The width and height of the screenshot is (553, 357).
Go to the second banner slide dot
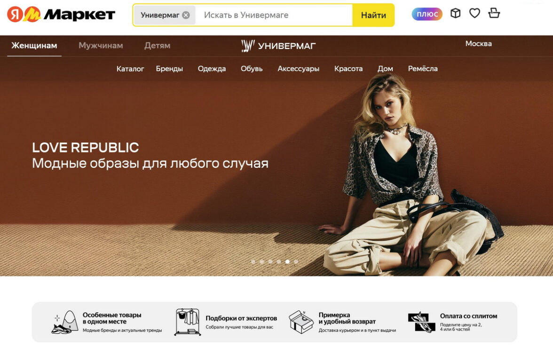pos(261,262)
